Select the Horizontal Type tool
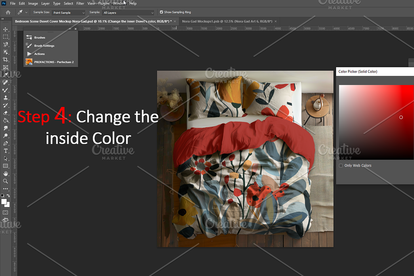The image size is (414, 276). pos(6,151)
